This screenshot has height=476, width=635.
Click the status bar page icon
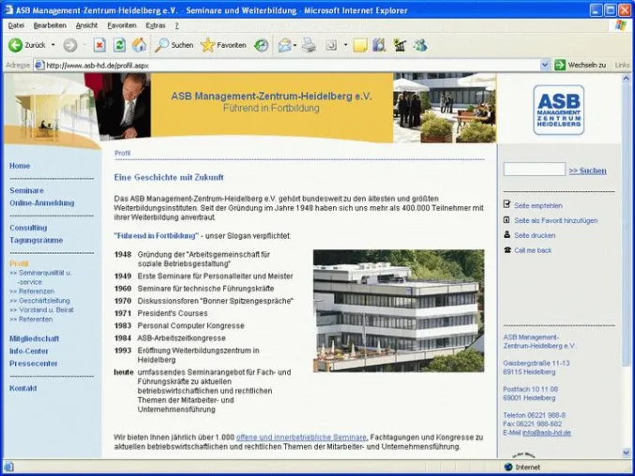pos(8,467)
